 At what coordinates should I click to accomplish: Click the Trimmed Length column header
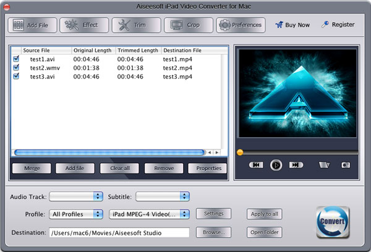(x=139, y=51)
